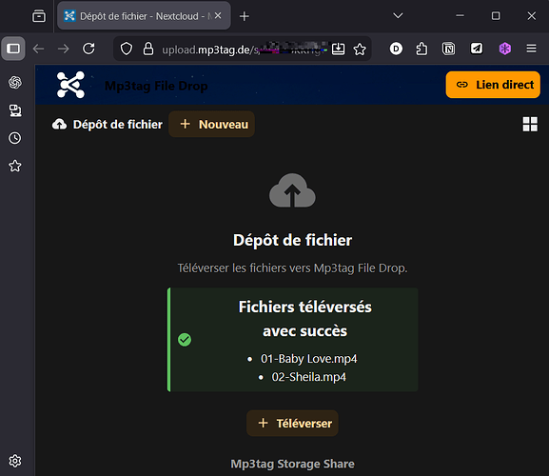Click the install/download icon in address bar
The image size is (549, 476).
[338, 50]
